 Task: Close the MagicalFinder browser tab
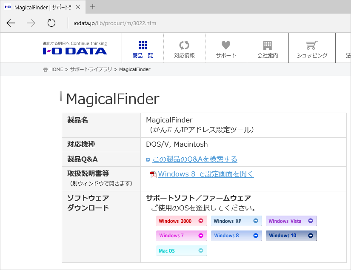click(78, 7)
